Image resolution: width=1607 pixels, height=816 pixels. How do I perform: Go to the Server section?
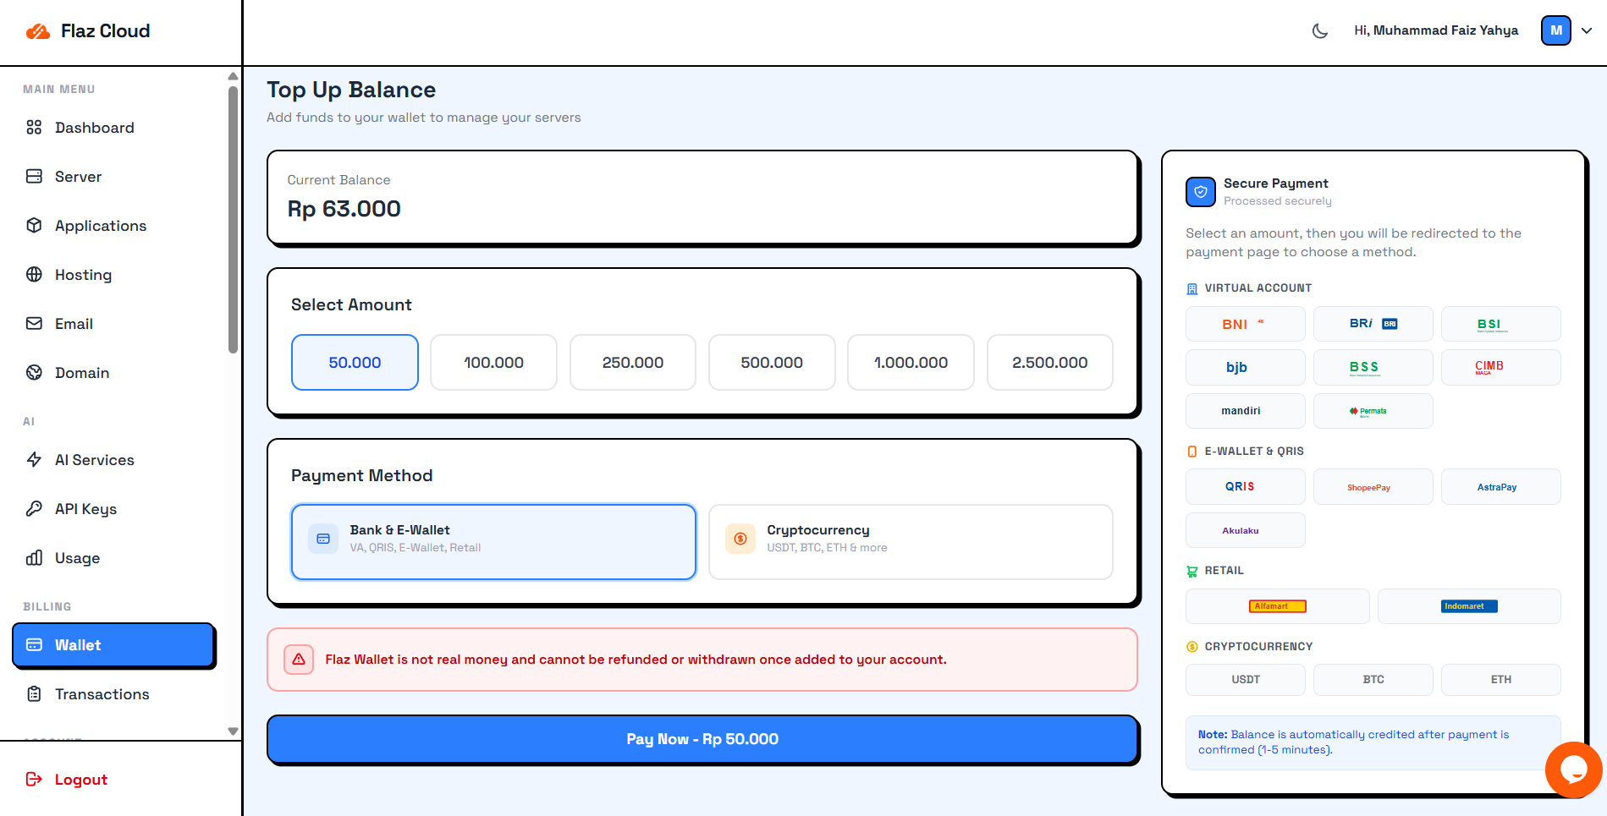tap(78, 177)
